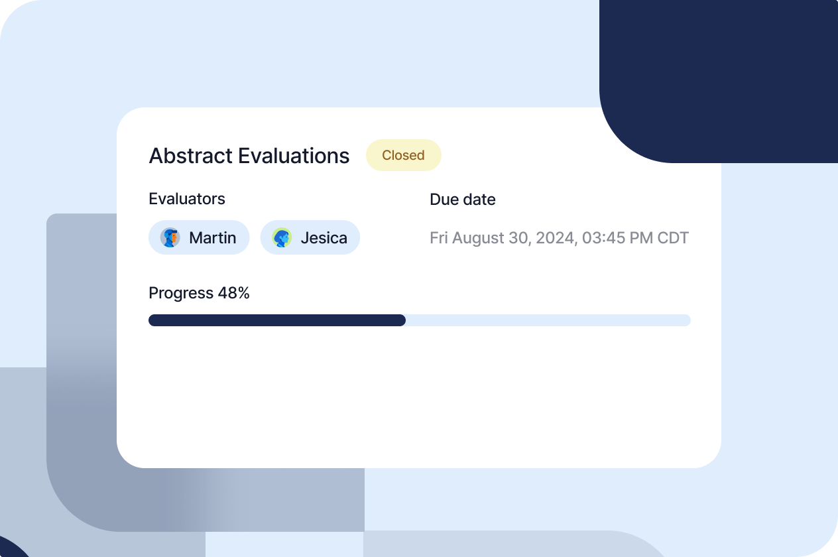Click the Martin evaluator chip
Screen dimensions: 838x557
tap(199, 238)
